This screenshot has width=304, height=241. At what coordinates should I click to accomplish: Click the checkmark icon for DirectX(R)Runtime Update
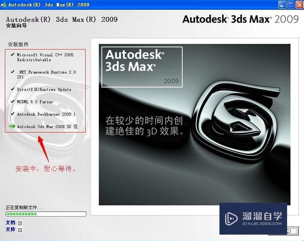pos(12,89)
